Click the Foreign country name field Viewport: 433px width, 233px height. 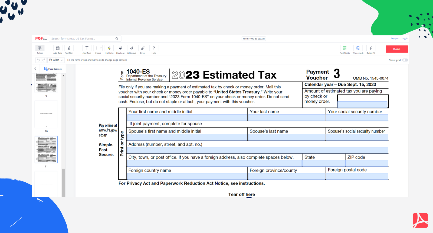(x=187, y=176)
